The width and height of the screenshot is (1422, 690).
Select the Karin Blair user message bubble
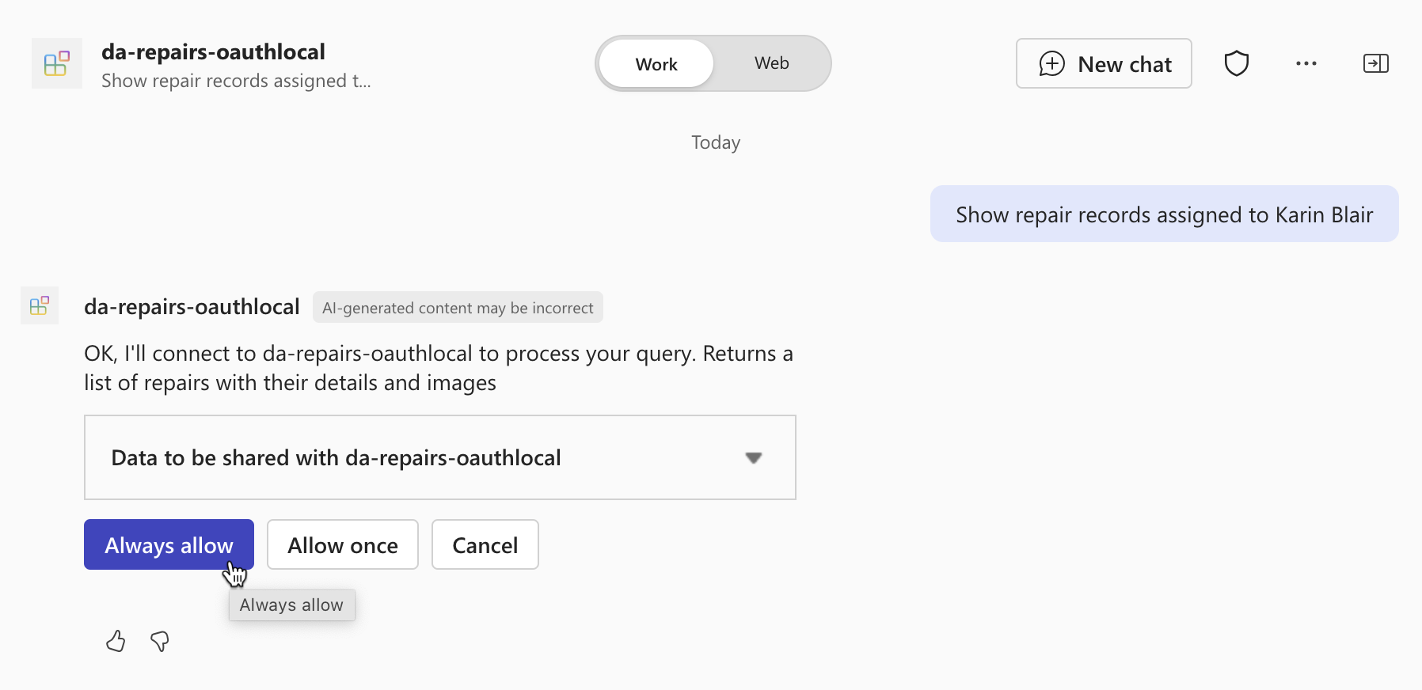(x=1163, y=214)
